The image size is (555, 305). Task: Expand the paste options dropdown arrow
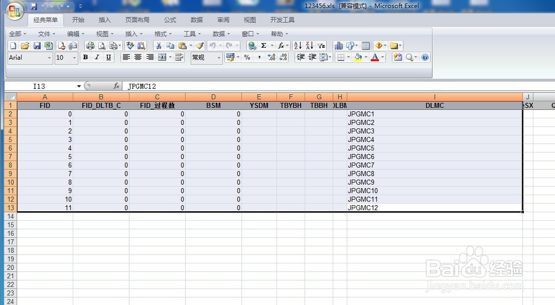(x=191, y=45)
